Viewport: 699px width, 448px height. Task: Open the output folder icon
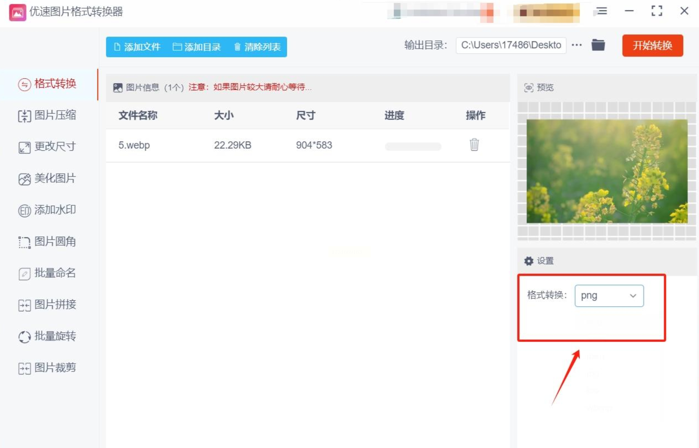(x=598, y=45)
